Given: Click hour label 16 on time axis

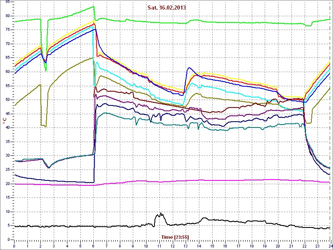Looking at the screenshot, I should (x=225, y=246).
